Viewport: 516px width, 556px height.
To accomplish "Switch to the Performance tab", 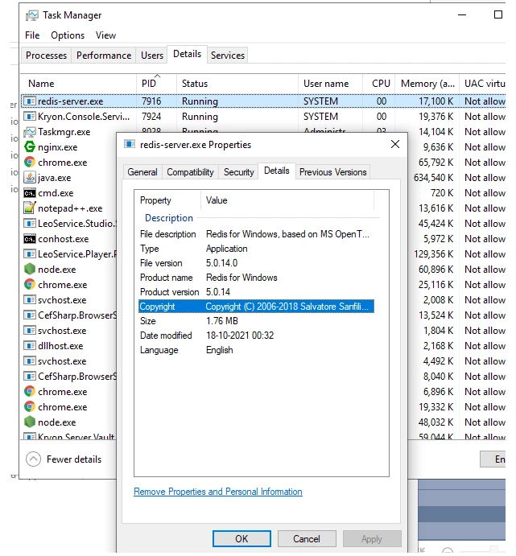I will coord(104,56).
